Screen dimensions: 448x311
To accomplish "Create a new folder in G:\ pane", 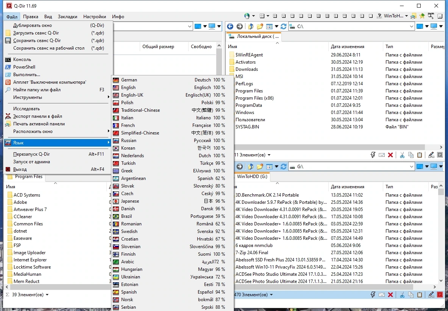I will point(260,166).
